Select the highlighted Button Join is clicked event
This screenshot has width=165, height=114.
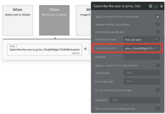tap(54, 20)
